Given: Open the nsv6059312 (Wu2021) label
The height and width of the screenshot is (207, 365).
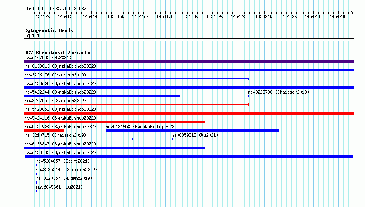Looking at the screenshot, I should 195,135.
